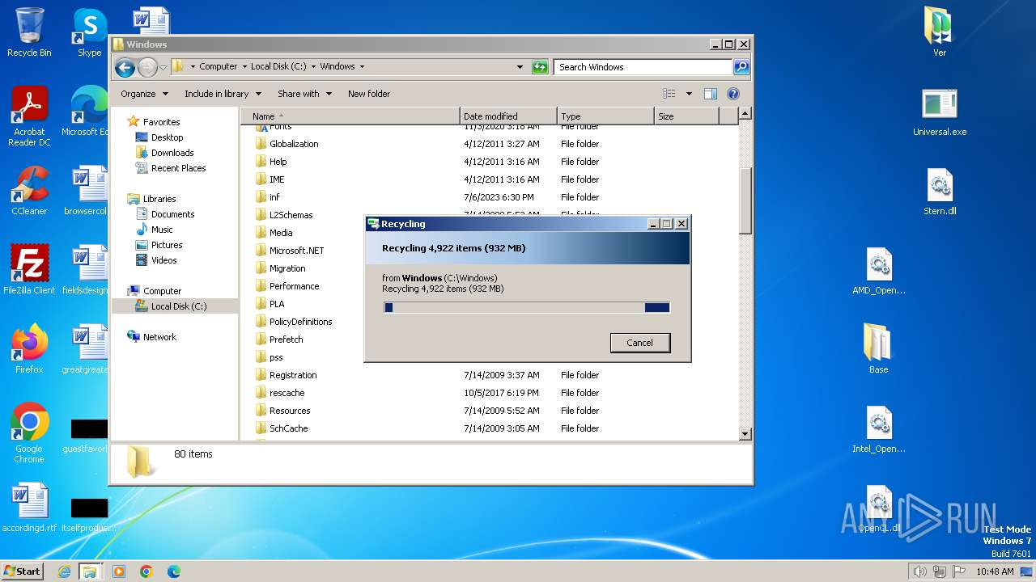Select Desktop under Favorites
Screen dimensions: 1036x582
coord(167,137)
